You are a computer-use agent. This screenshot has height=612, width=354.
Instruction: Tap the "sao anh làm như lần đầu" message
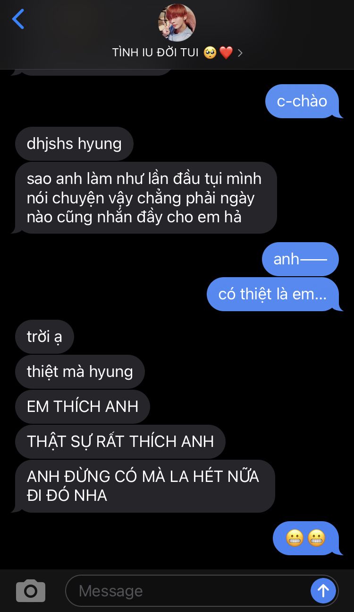click(146, 198)
